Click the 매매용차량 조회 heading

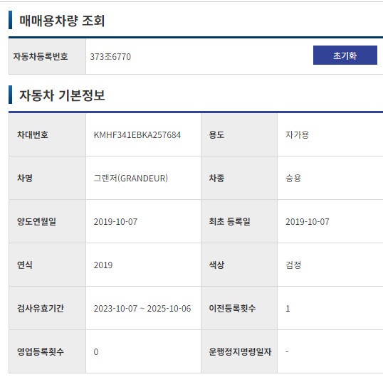62,21
